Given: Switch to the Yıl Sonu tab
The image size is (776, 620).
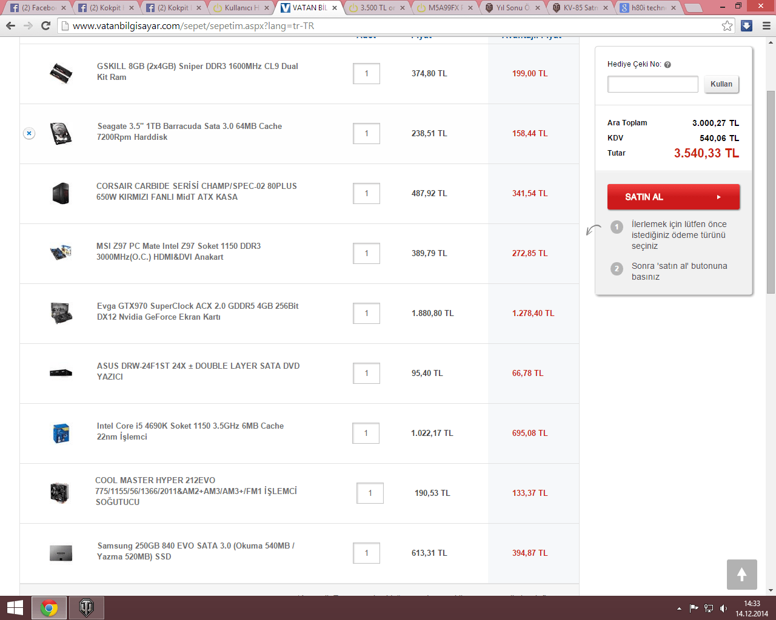Looking at the screenshot, I should [512, 8].
